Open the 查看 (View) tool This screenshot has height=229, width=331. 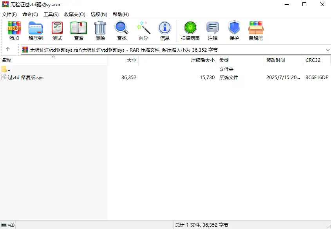[78, 31]
